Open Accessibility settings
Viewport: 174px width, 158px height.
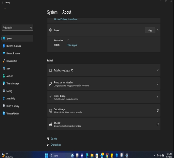(17, 98)
